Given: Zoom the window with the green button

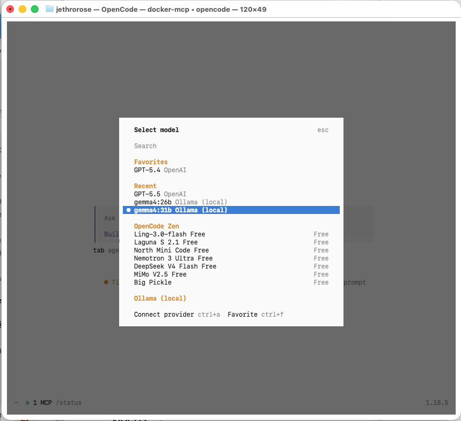Looking at the screenshot, I should pos(35,9).
